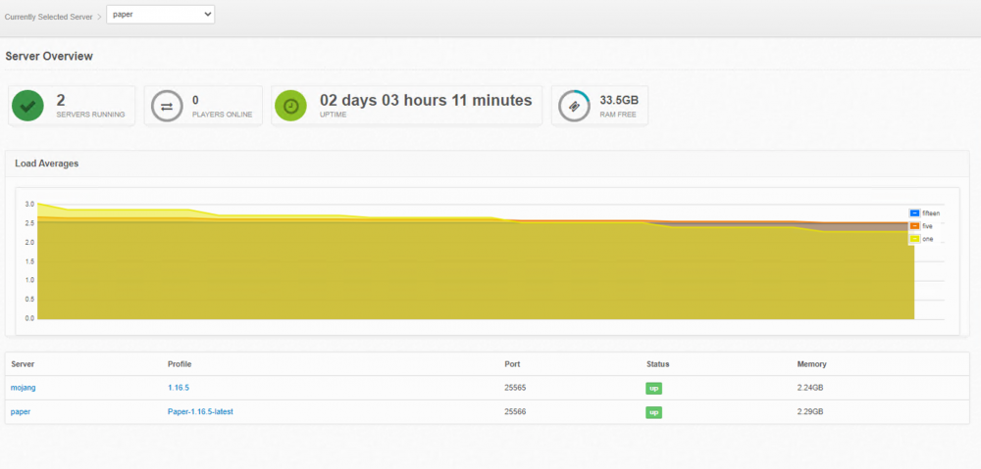The image size is (981, 469).
Task: Click the load averages area chart
Action: tap(476, 261)
